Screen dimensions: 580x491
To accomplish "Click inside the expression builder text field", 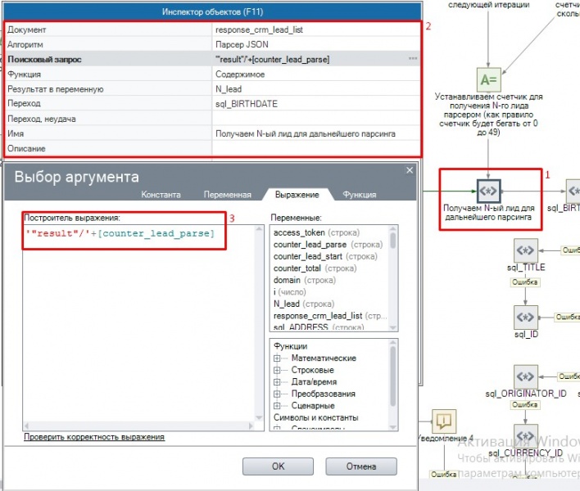I will (x=139, y=323).
